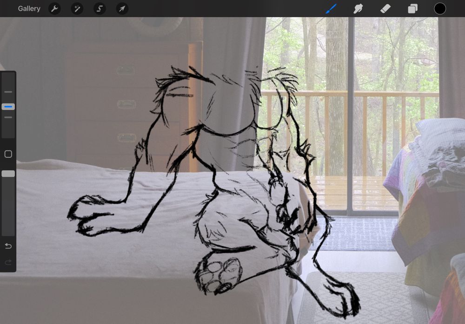Image resolution: width=465 pixels, height=324 pixels.
Task: Select the Smudge tool
Action: [358, 9]
